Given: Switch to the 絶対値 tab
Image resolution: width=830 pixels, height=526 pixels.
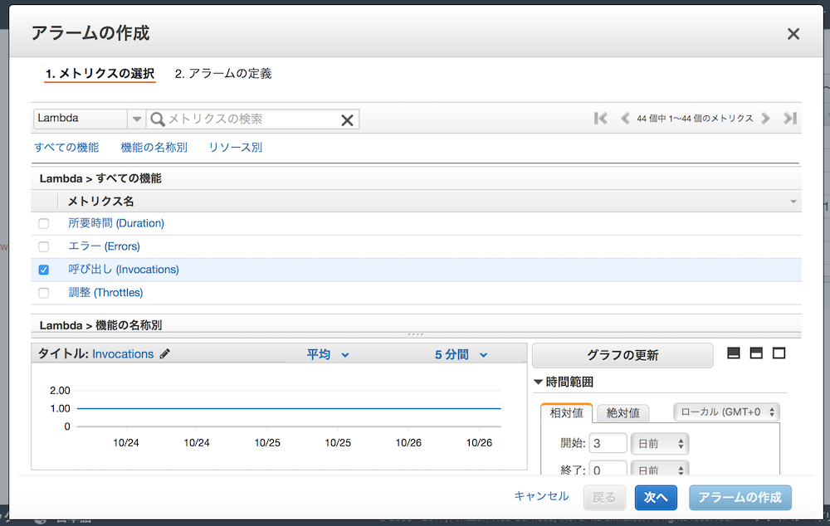Looking at the screenshot, I should point(622,412).
